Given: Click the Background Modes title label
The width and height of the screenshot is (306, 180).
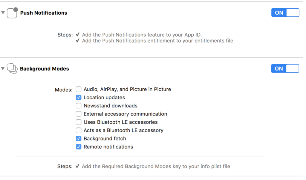Looking at the screenshot, I should (45, 69).
